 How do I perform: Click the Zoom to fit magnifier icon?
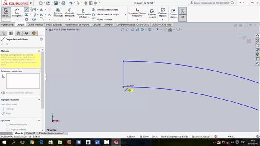(x=122, y=30)
